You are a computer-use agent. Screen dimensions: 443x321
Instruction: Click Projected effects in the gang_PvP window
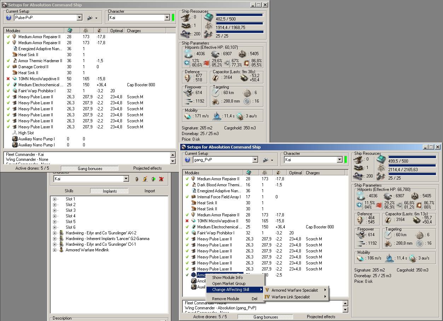(321, 317)
